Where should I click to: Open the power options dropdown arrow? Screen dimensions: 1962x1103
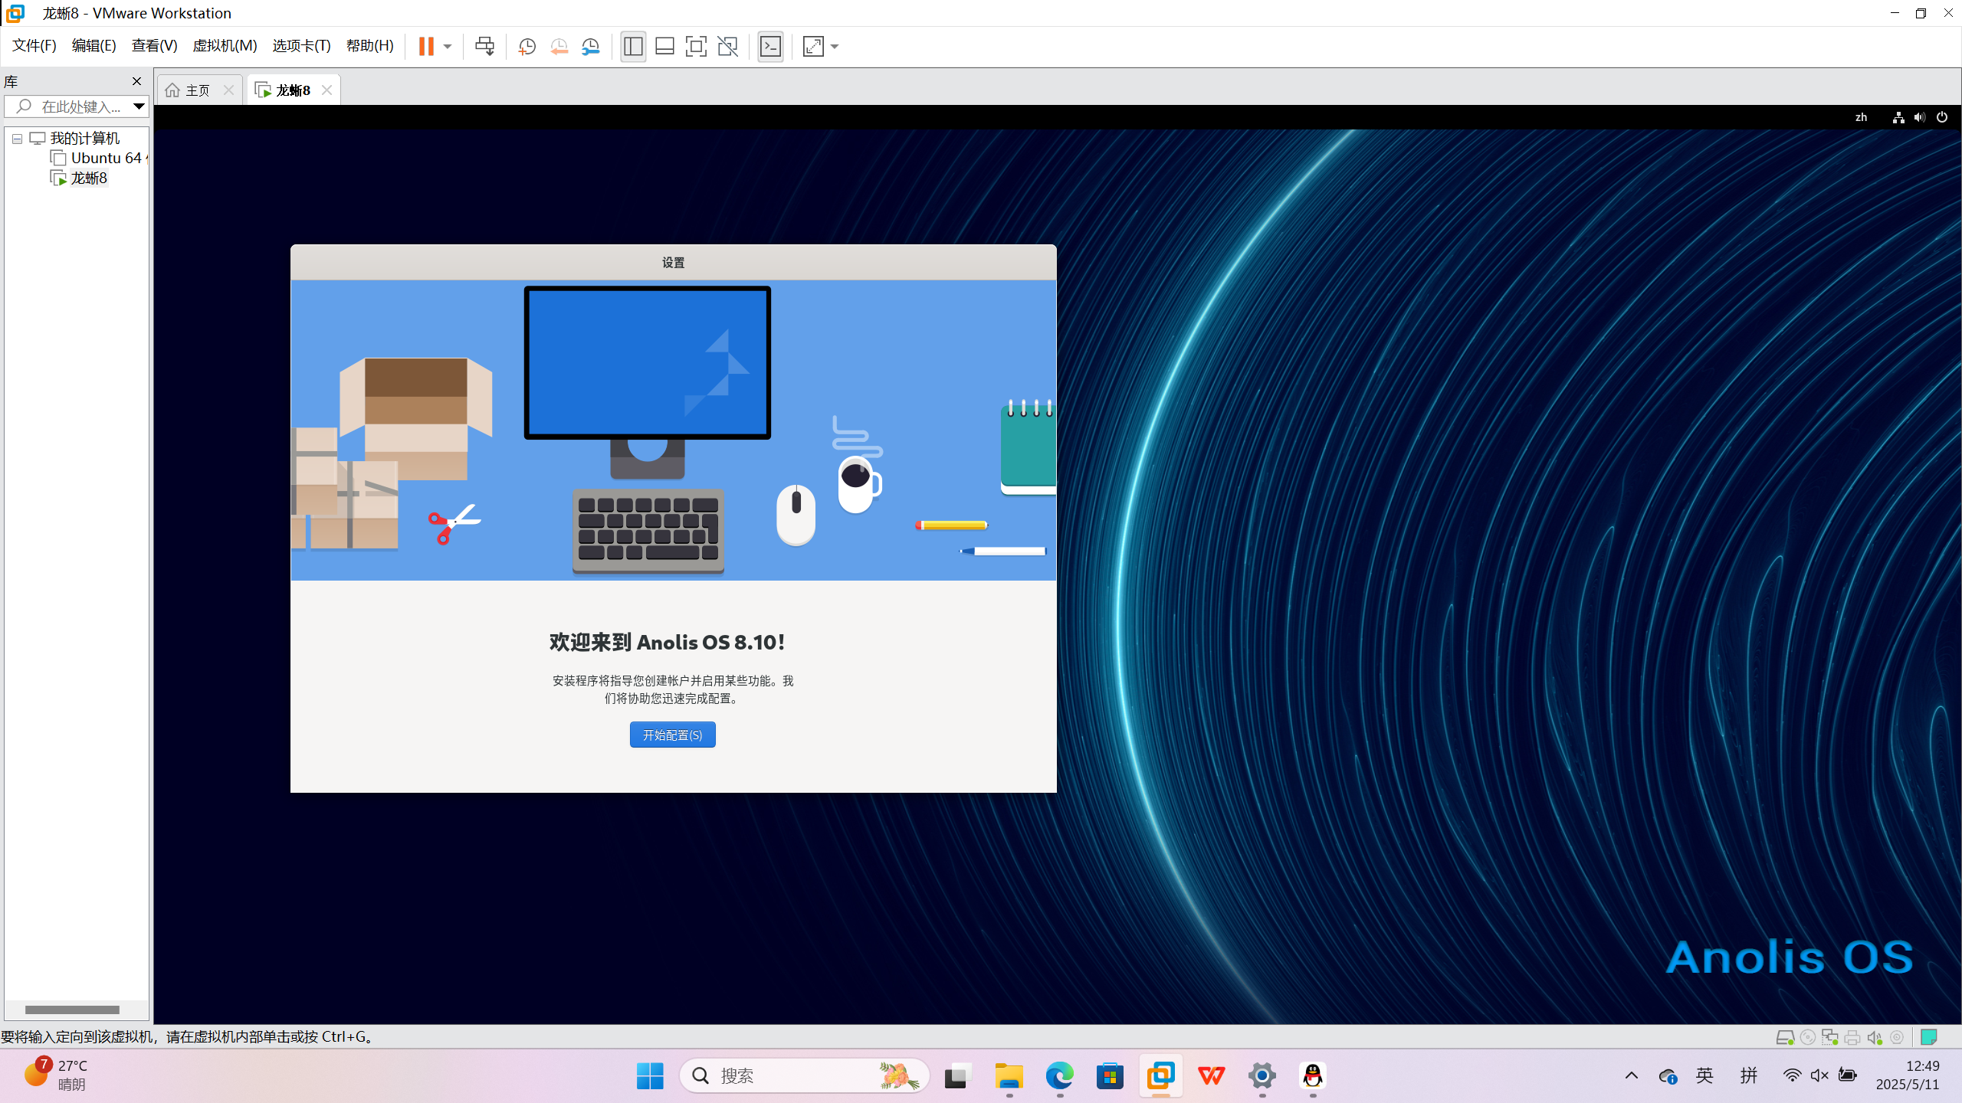pyautogui.click(x=448, y=47)
